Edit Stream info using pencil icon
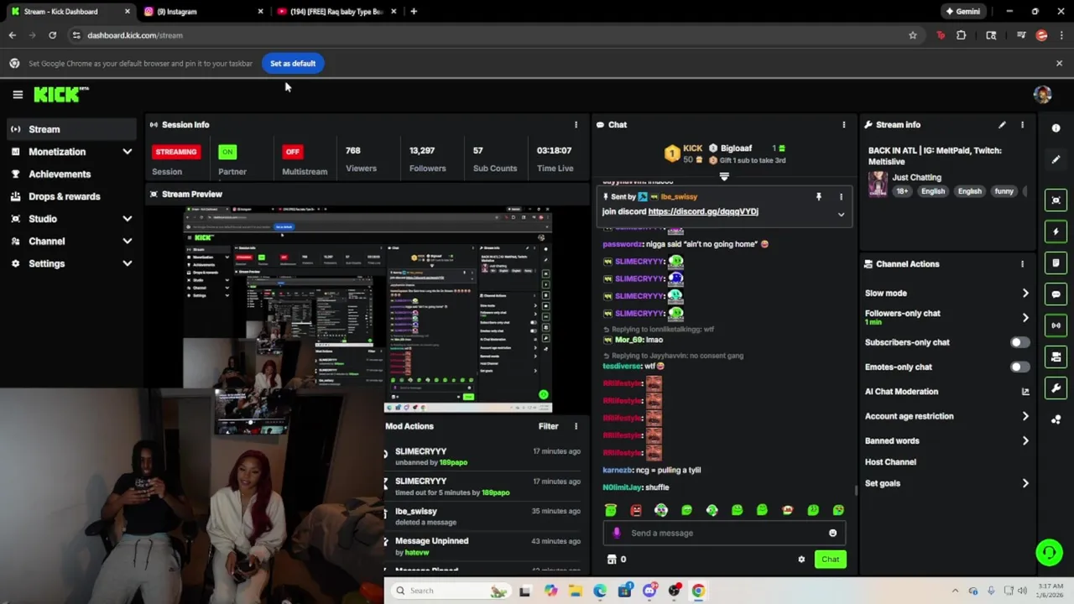Screen dimensions: 1074x604 (1002, 125)
